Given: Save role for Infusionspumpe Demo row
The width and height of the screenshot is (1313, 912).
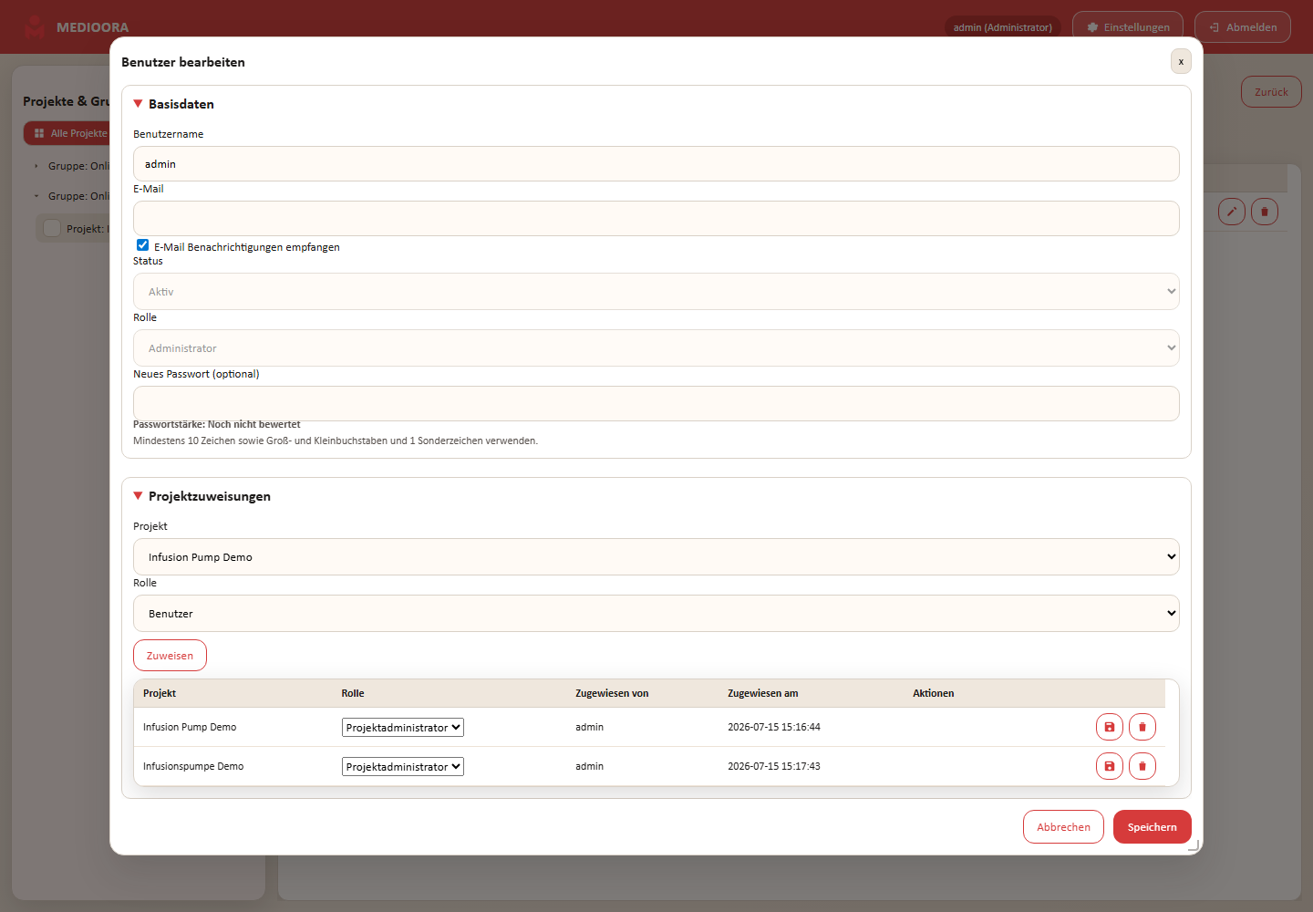Looking at the screenshot, I should pos(1110,766).
